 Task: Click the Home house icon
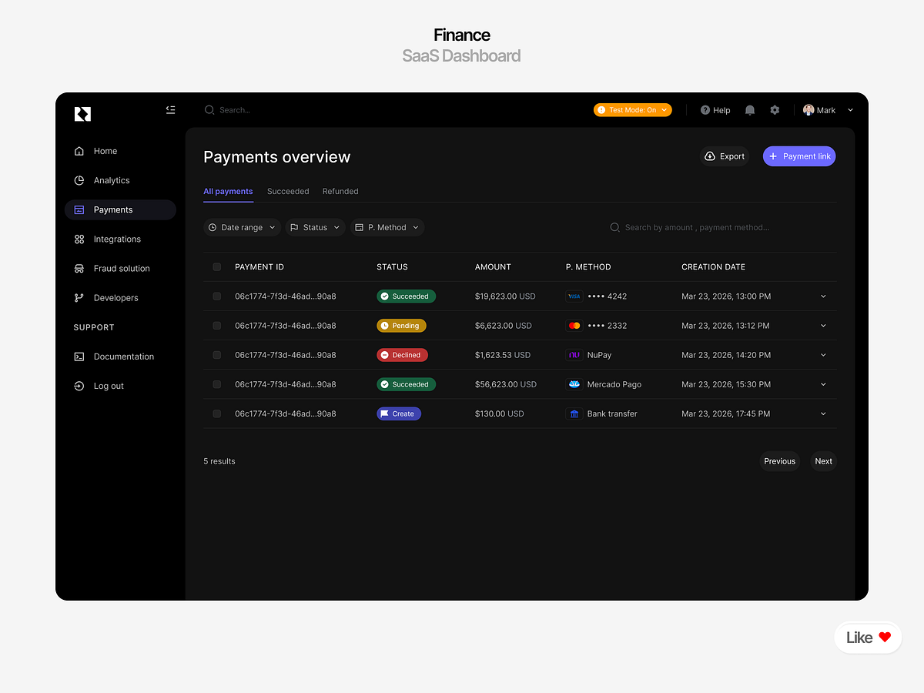(79, 151)
